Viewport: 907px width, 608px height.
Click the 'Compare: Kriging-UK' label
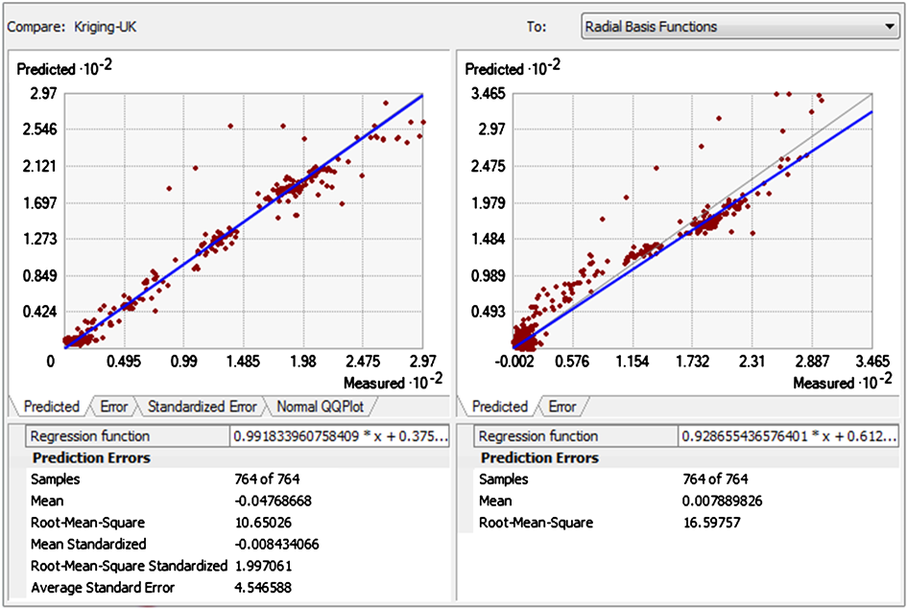coord(72,27)
